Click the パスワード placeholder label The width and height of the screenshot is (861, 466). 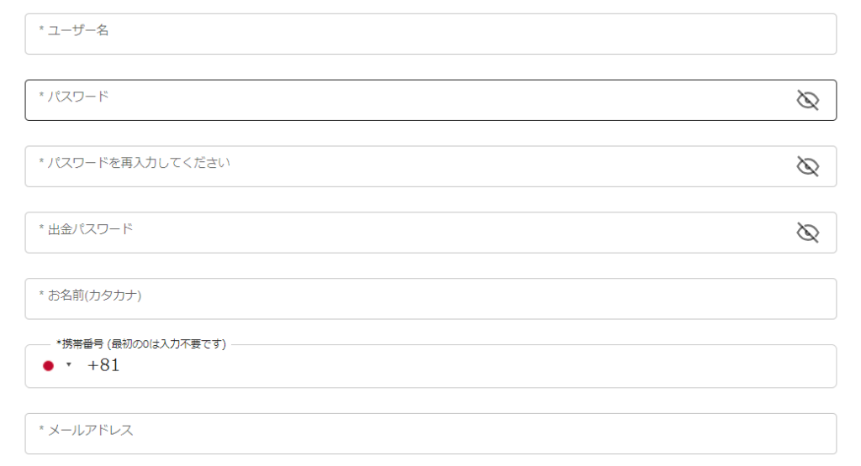pos(74,97)
